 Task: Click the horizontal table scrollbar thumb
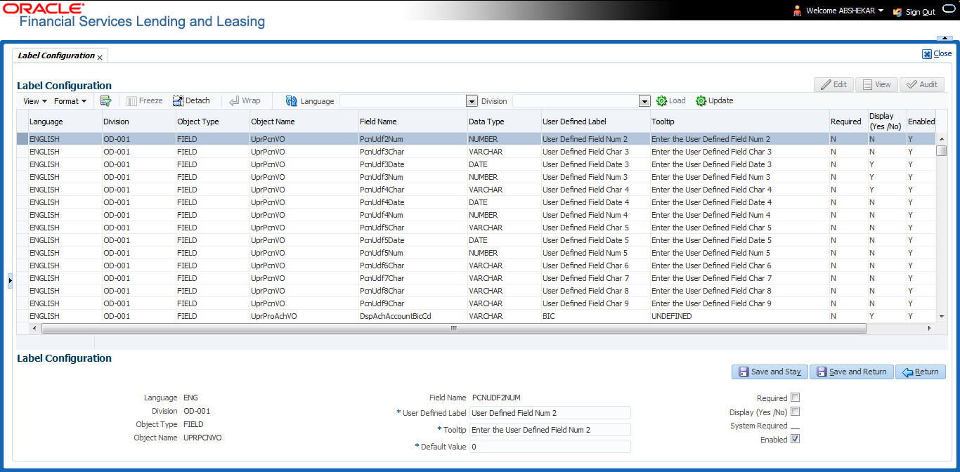pos(453,328)
